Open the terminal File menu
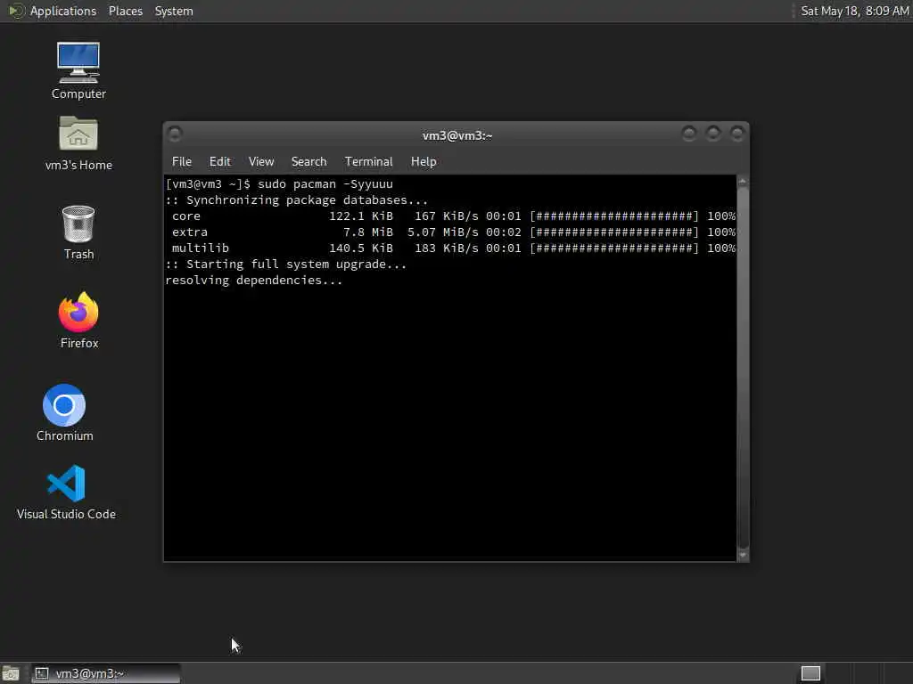The width and height of the screenshot is (913, 684). pos(182,162)
